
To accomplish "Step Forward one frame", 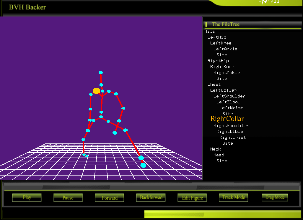I will (110, 198).
